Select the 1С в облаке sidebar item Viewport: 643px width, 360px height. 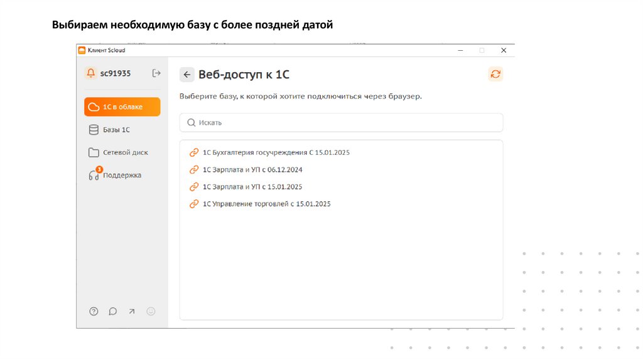coord(122,107)
